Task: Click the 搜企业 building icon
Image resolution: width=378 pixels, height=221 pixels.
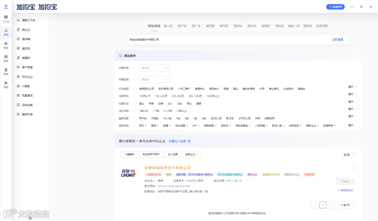Action: tap(18, 30)
